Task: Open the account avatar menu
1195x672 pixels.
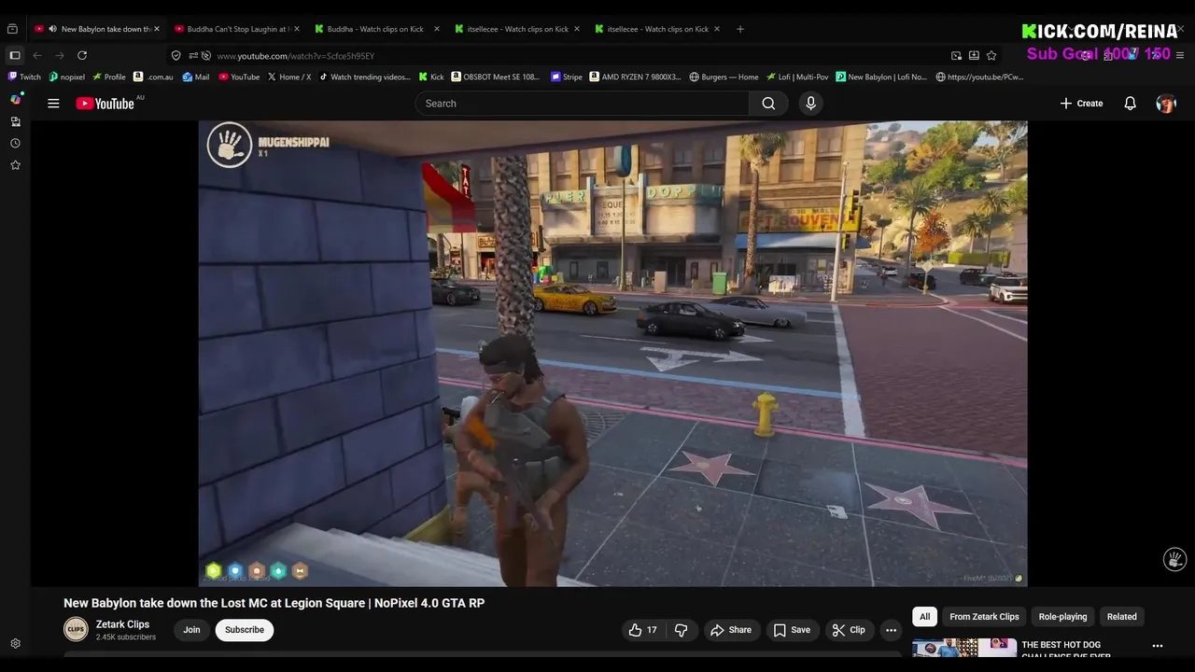Action: pyautogui.click(x=1166, y=104)
